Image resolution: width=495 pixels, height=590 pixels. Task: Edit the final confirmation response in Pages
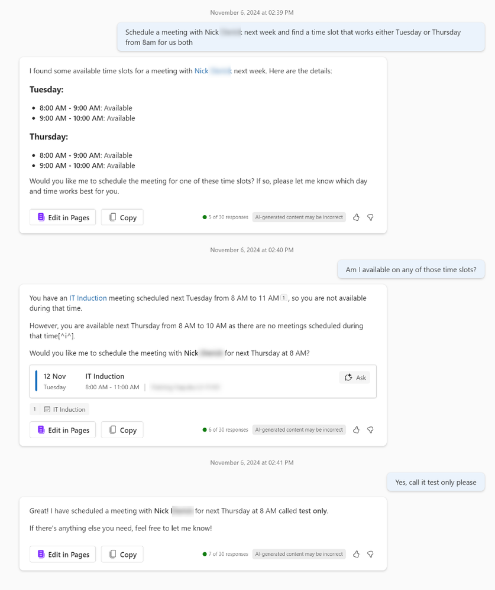click(63, 554)
